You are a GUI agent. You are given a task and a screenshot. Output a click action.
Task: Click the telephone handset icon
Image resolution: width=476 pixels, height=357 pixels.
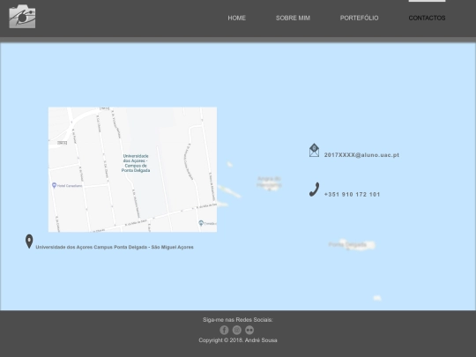[x=314, y=190]
